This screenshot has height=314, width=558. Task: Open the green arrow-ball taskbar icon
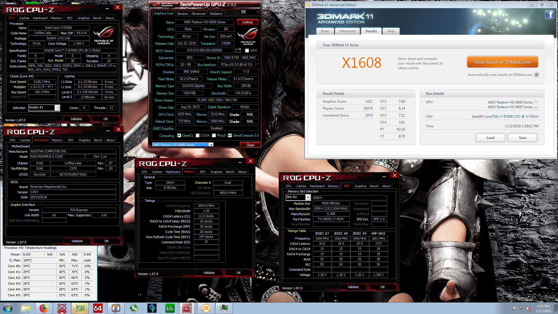point(134,308)
